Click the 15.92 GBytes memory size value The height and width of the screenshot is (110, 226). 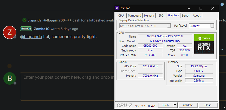pos(199,66)
